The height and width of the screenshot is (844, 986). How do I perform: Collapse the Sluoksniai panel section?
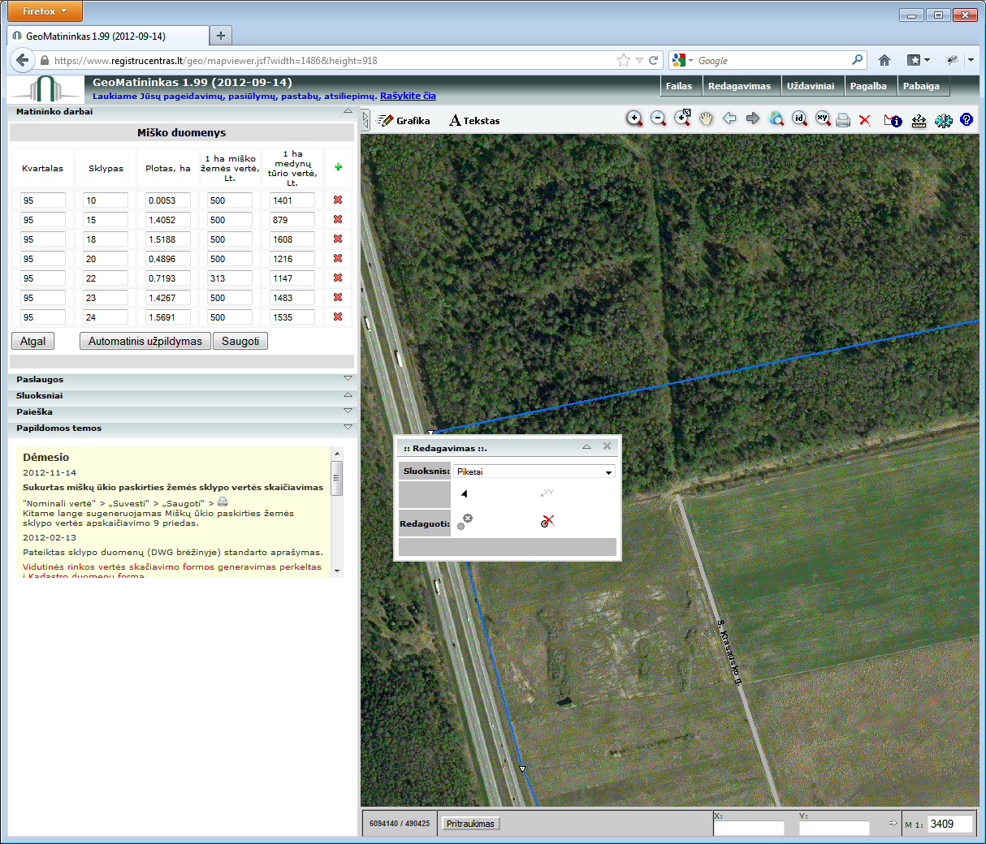tap(348, 395)
